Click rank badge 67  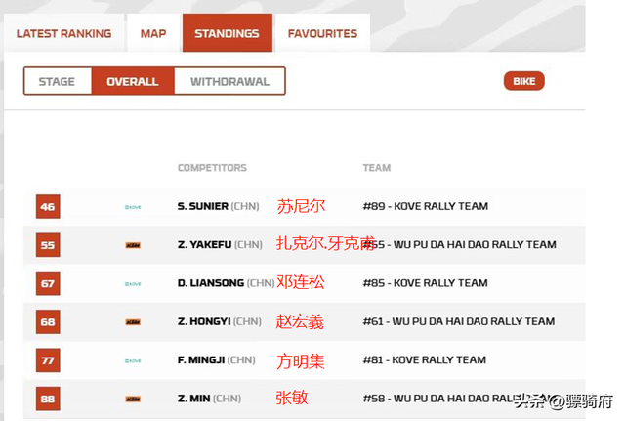[x=48, y=283]
